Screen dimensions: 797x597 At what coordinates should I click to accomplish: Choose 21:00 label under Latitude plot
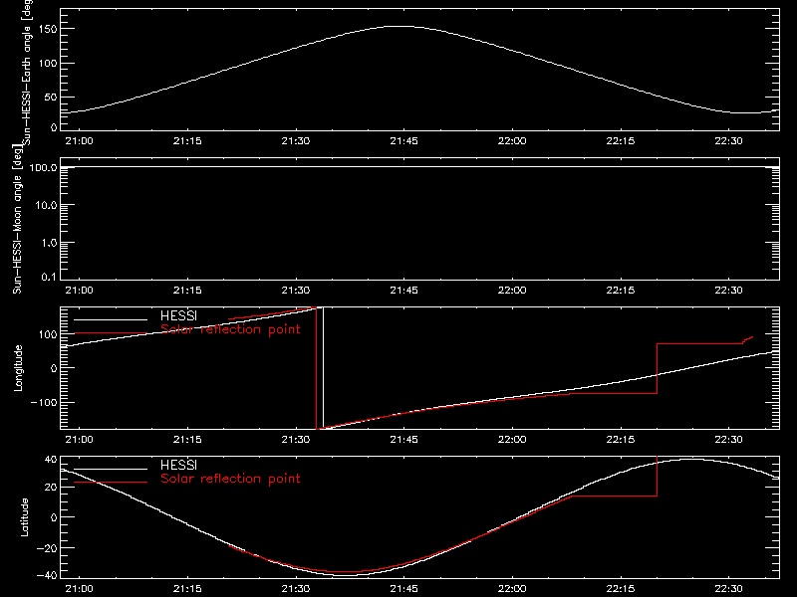click(x=80, y=589)
